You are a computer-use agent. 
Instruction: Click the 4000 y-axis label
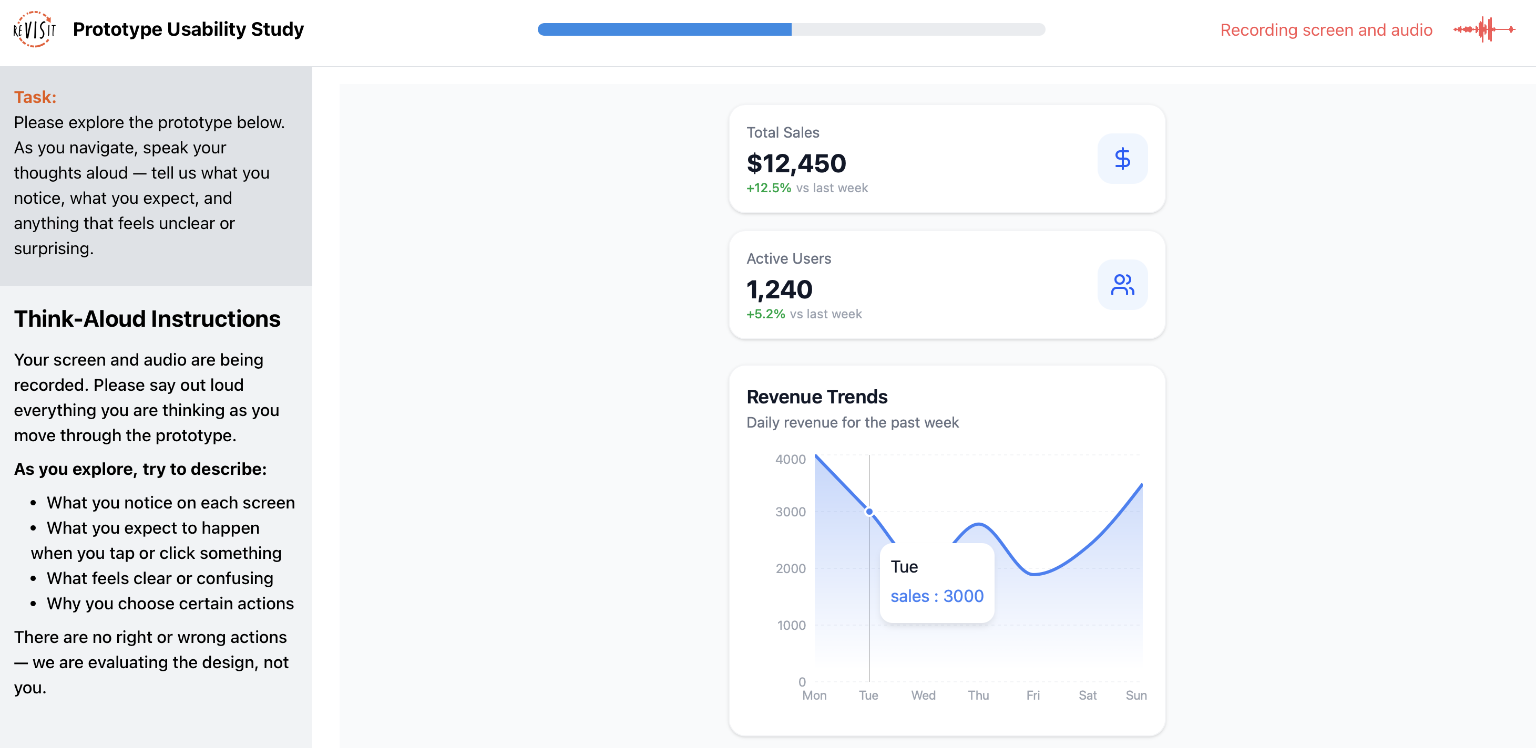790,459
